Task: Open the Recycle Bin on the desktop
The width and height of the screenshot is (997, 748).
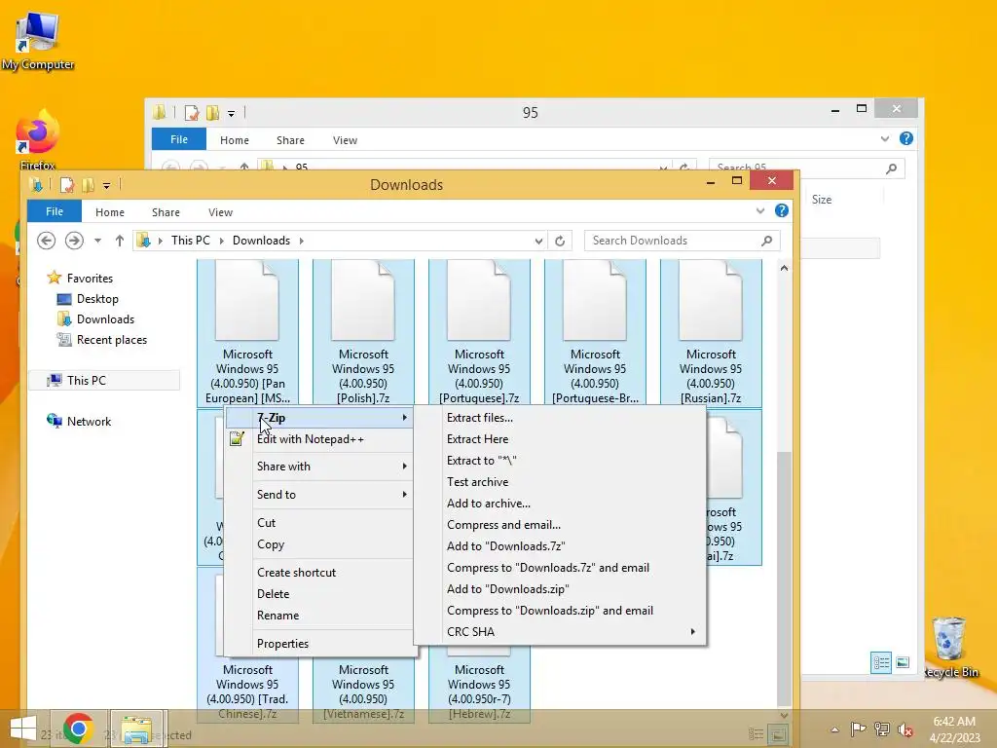Action: (x=949, y=647)
